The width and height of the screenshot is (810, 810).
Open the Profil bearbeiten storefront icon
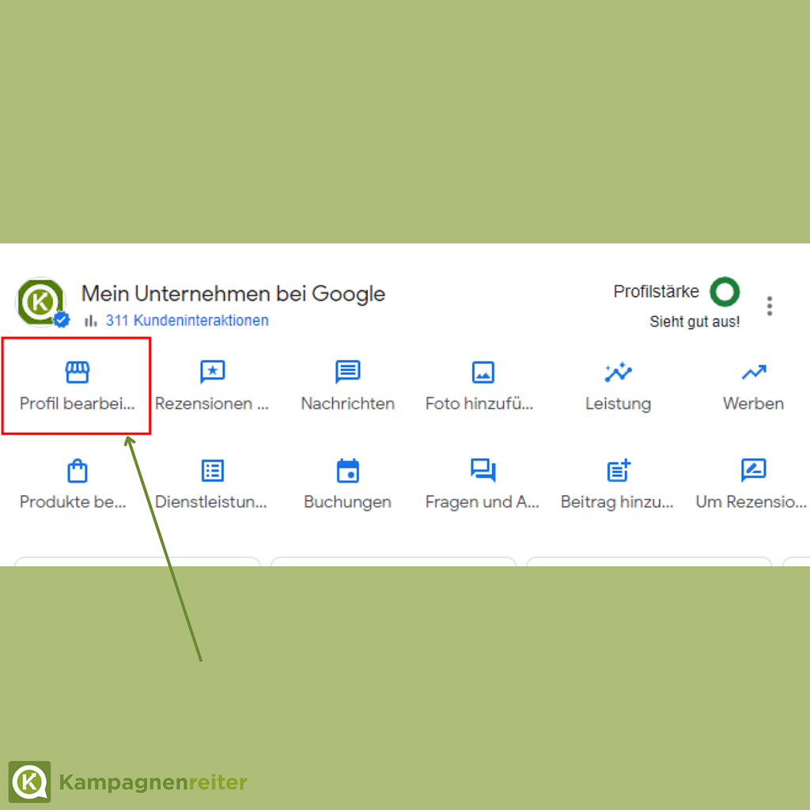click(x=78, y=372)
